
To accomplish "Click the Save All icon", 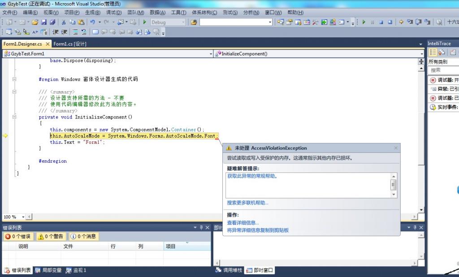I will [x=53, y=22].
